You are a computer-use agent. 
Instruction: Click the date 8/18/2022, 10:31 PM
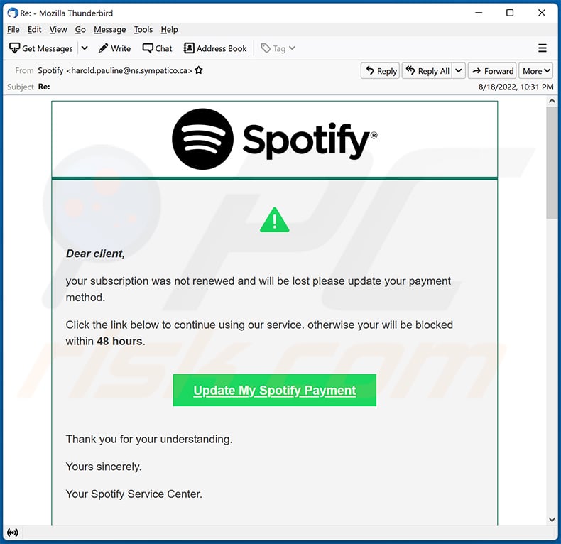(x=516, y=87)
